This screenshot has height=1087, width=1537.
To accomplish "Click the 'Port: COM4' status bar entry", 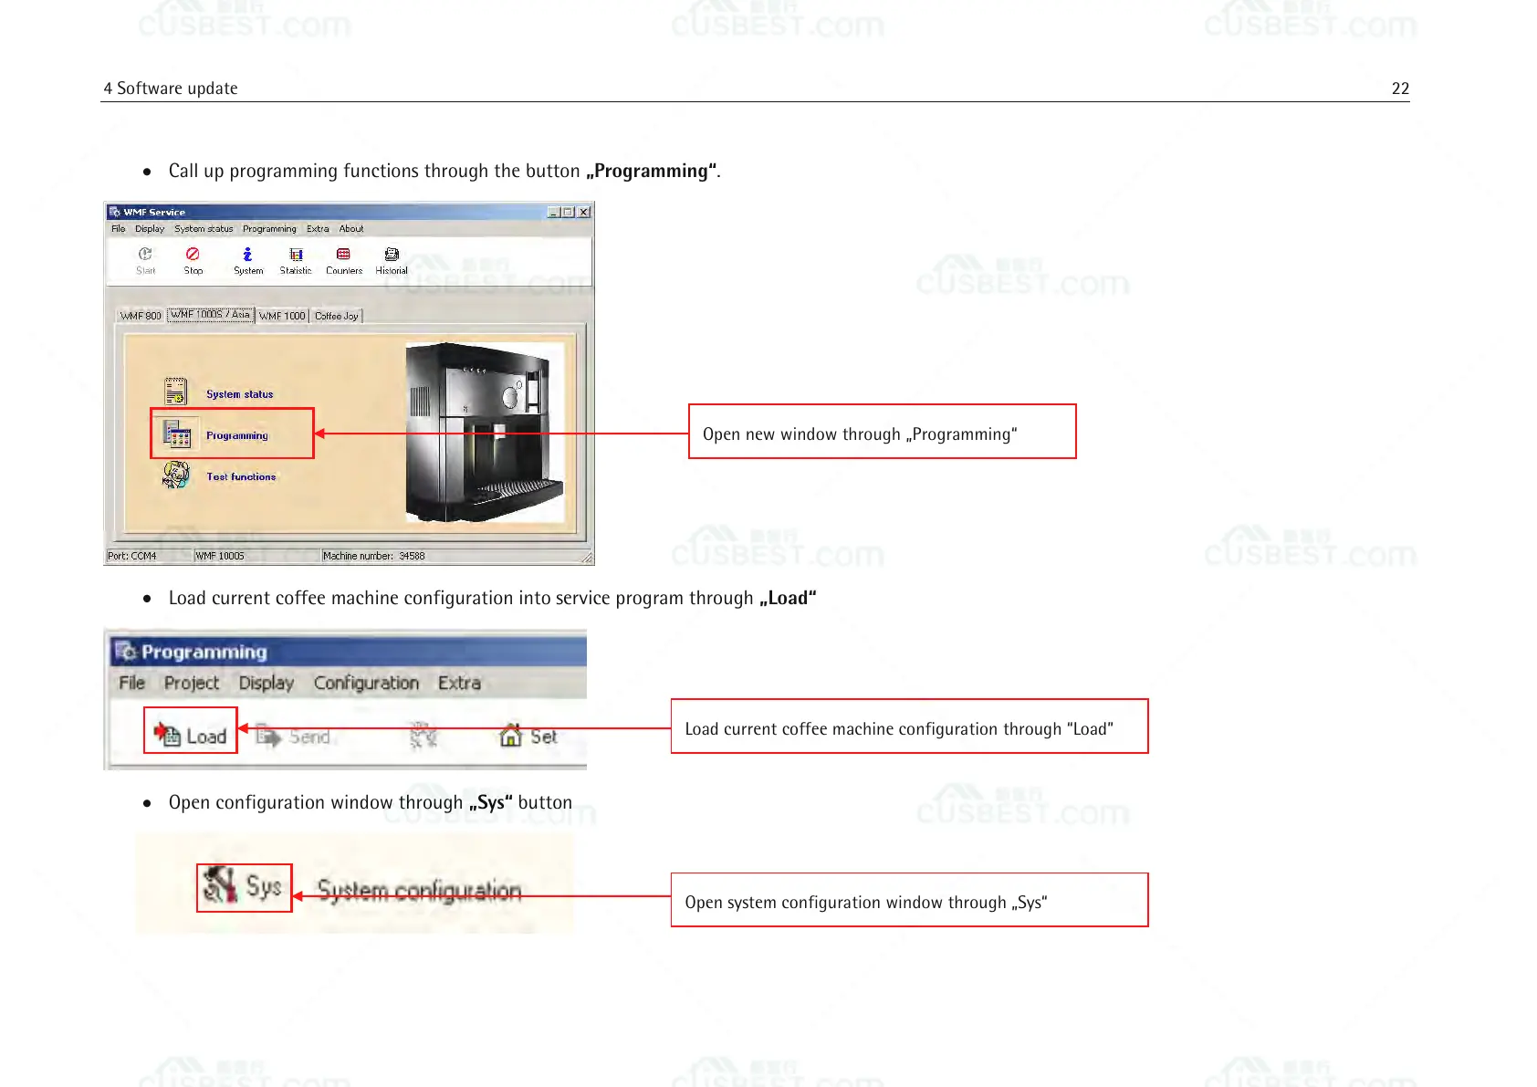I will tap(132, 556).
